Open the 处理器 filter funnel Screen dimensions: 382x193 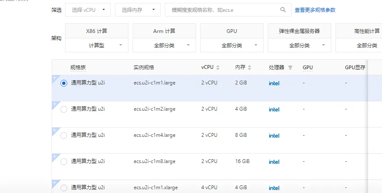point(290,68)
